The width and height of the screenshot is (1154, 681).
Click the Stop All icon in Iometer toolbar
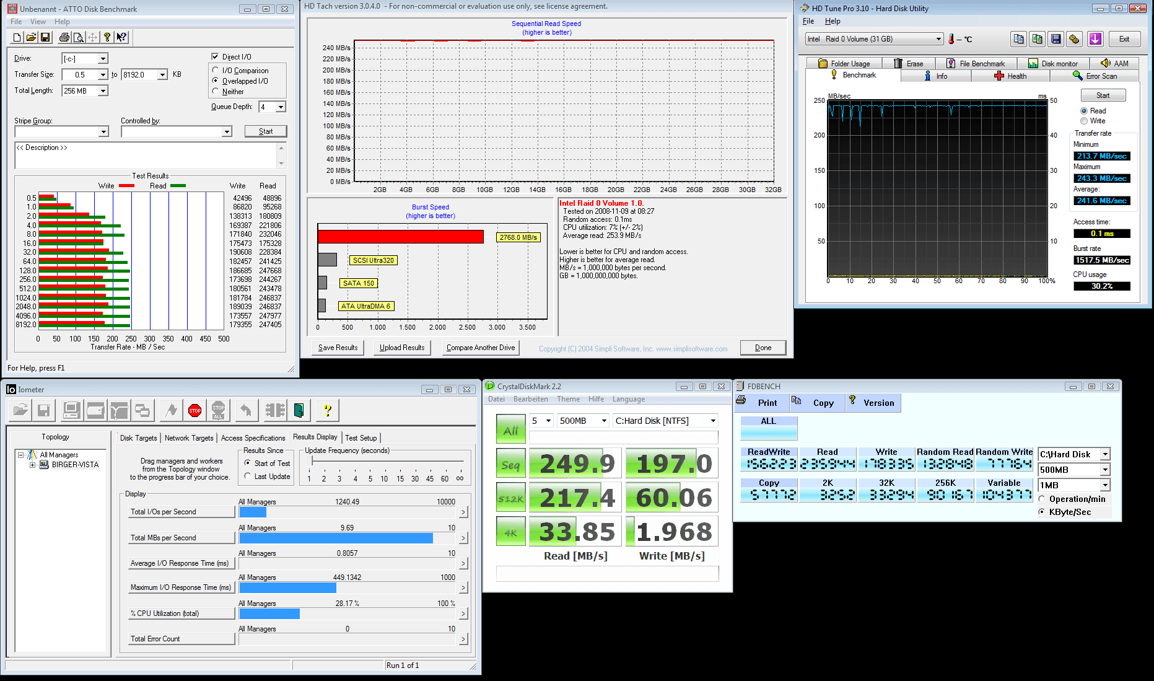(x=218, y=410)
